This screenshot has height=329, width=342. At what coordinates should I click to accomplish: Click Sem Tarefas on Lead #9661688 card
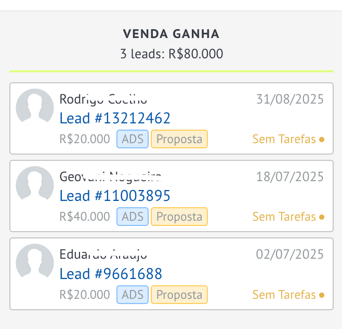tap(284, 295)
